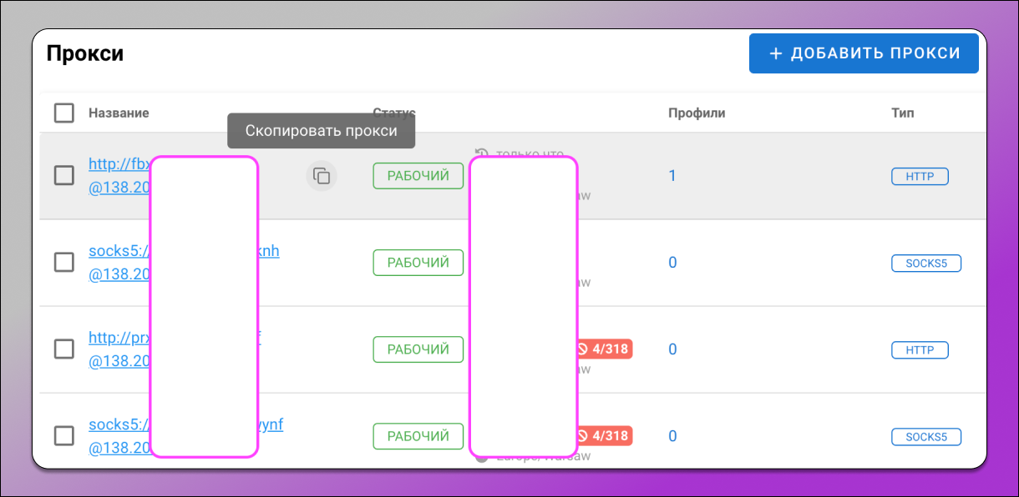
Task: Click the 4/318 badge on the bottom socks5 row
Action: 606,435
